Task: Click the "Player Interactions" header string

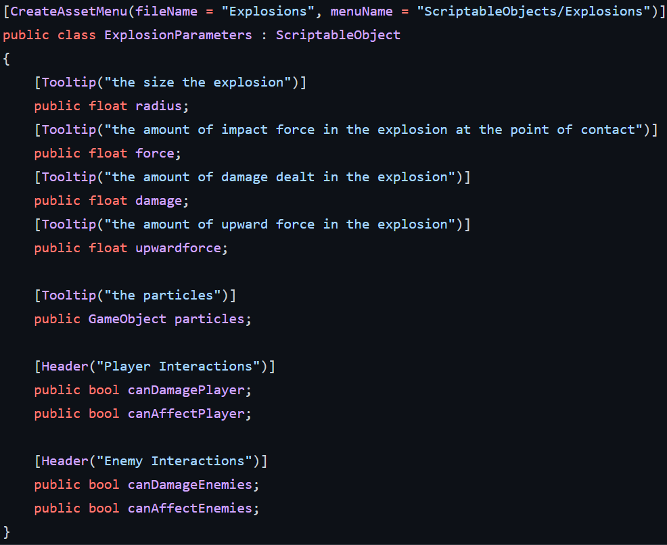Action: [178, 366]
